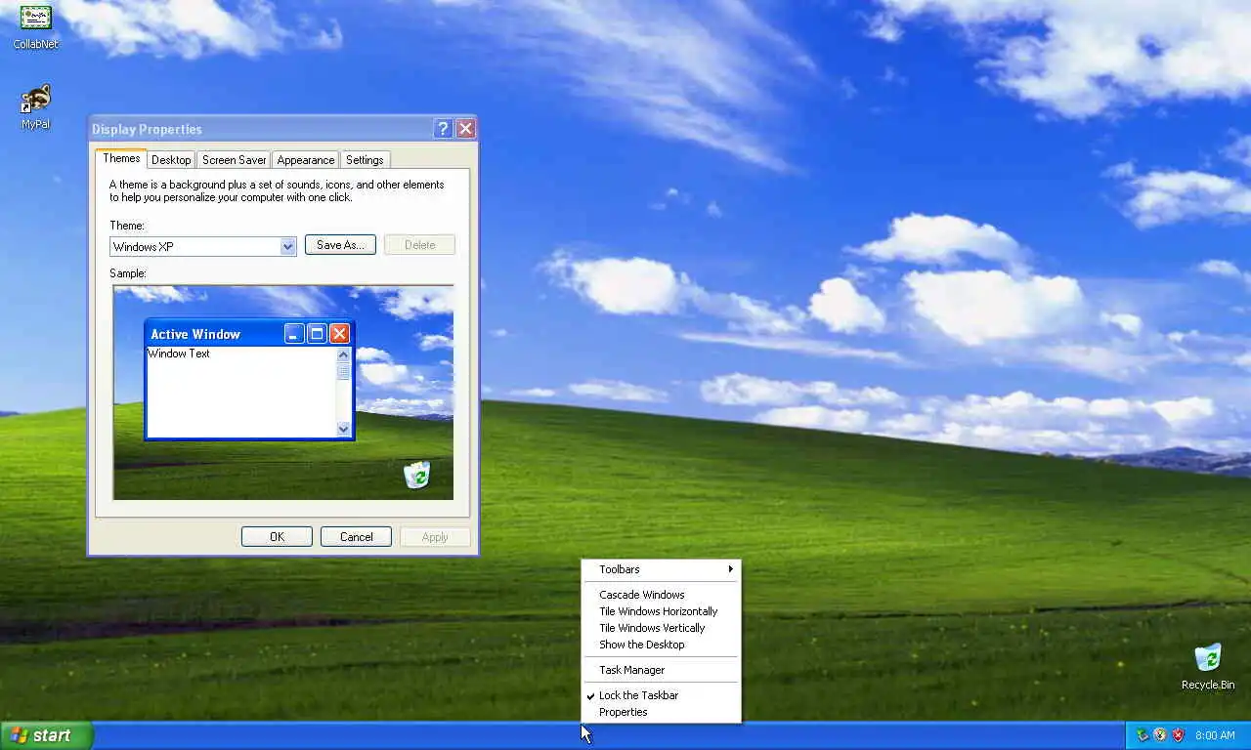This screenshot has height=750, width=1251.
Task: Click the 8:00 AM taskbar clock
Action: (x=1215, y=735)
